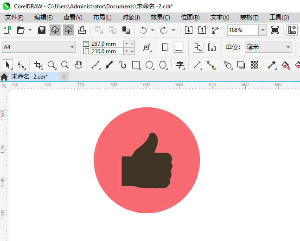This screenshot has height=241, width=300.
Task: Expand the Redo history dropdown arrow
Action: coord(173,30)
